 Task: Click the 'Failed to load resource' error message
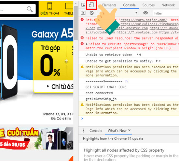point(132,38)
